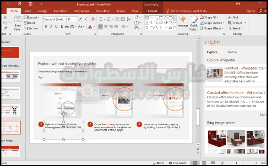
Task: Open Text Direction options
Action: [x=137, y=17]
